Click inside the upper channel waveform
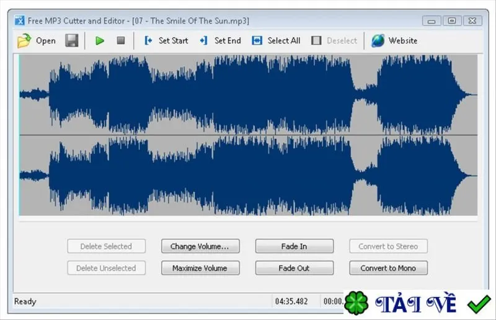Image resolution: width=496 pixels, height=320 pixels. (249, 95)
